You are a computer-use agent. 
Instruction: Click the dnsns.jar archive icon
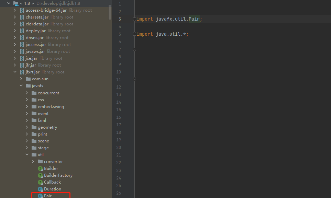click(22, 38)
